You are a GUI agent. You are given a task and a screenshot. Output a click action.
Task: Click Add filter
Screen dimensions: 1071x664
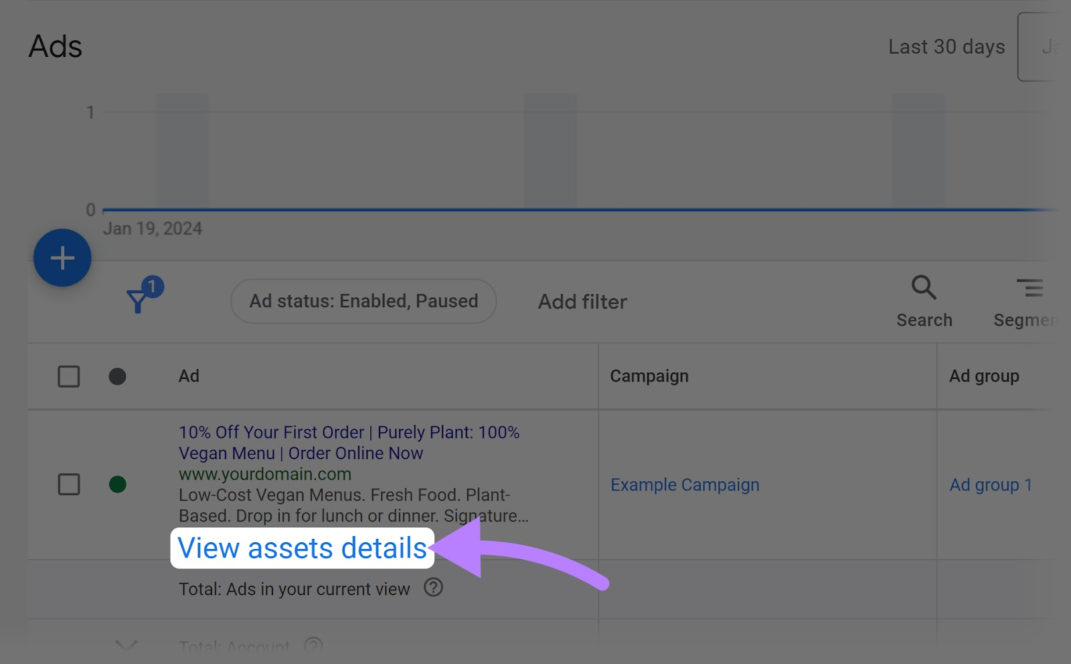pyautogui.click(x=581, y=301)
